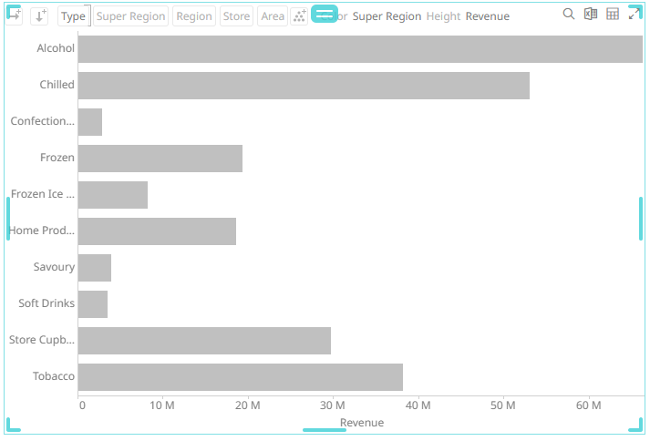Maximize the visualization with expand arrows
This screenshot has width=650, height=441.
click(635, 14)
